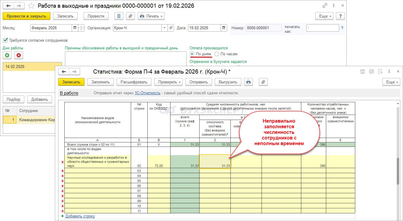
Task: Open the 'Еще' menu in statistics form
Action: click(391, 82)
